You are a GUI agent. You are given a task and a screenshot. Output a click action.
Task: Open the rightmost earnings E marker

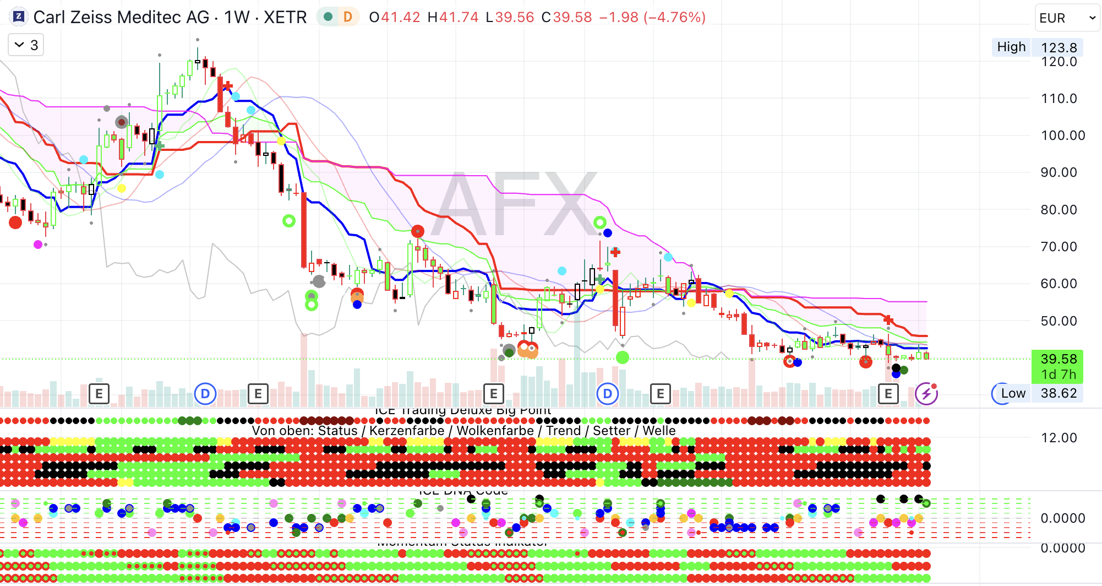888,394
